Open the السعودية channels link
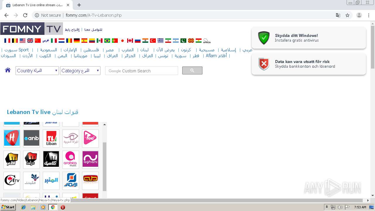The image size is (375, 211). [x=48, y=50]
